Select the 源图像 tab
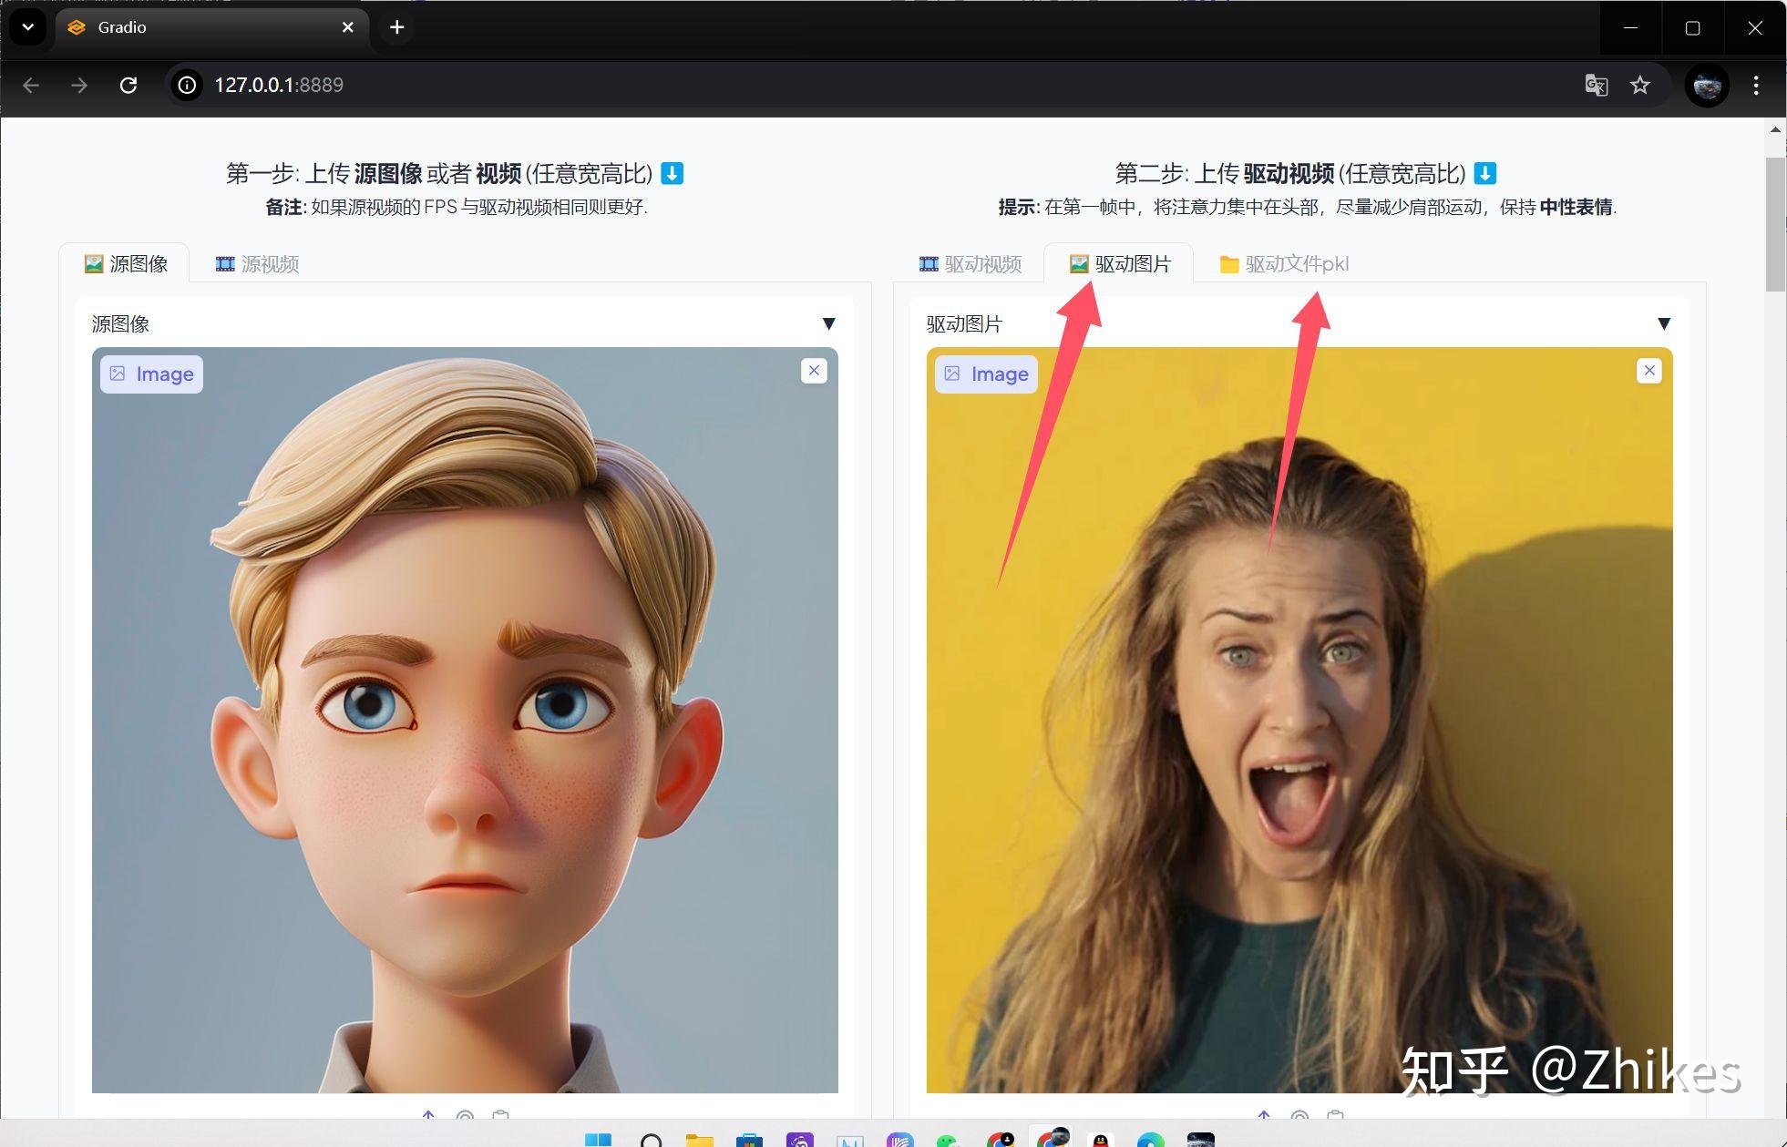 (x=126, y=264)
